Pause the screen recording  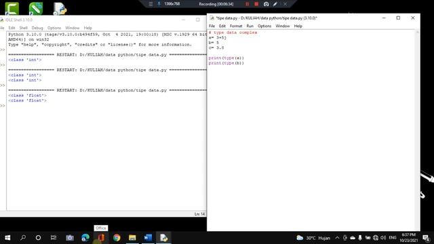tap(247, 4)
